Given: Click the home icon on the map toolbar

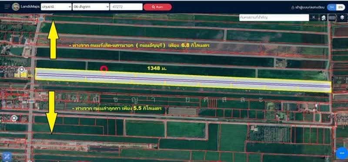Looking at the screenshot, I should coord(324,18).
